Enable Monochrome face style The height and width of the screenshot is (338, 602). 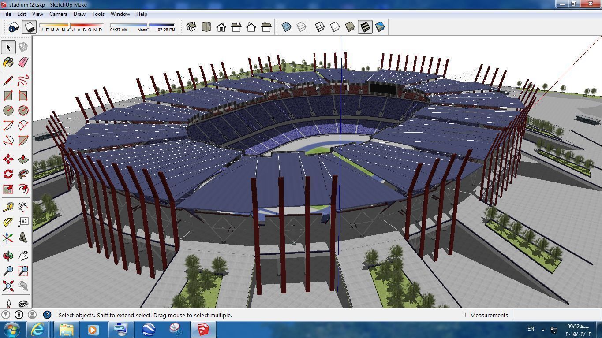pos(380,27)
